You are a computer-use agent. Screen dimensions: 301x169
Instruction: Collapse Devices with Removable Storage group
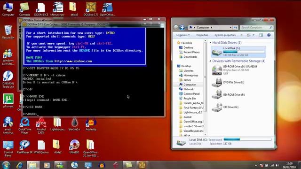point(210,61)
